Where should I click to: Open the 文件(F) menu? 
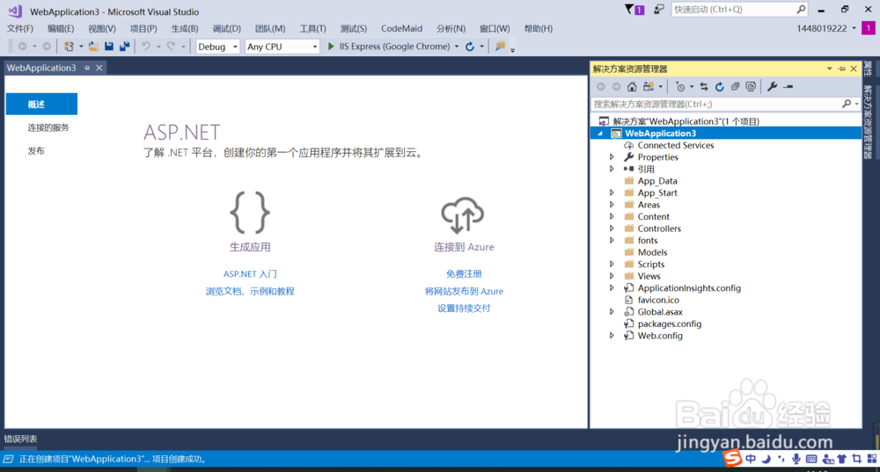(20, 29)
